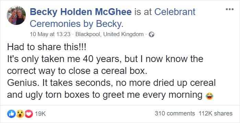The image size is (240, 123).
Task: Click the laughing-crying emoji after 'morning'
Action: [209, 96]
